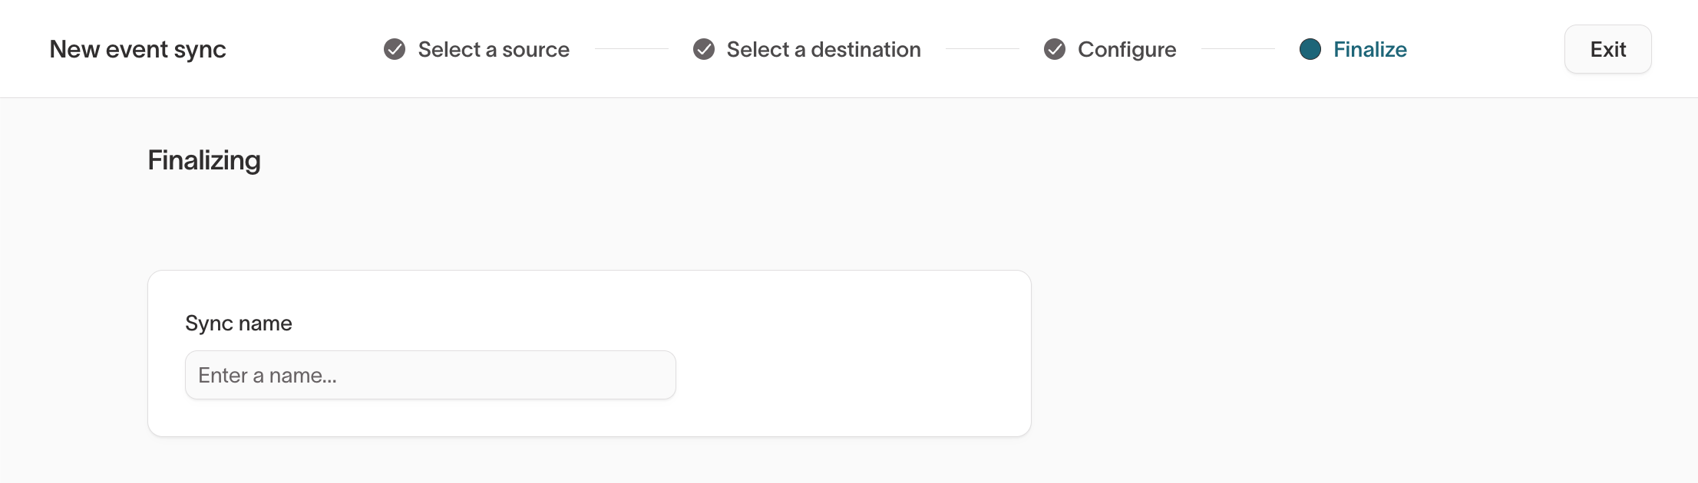Return to the Select a destination step
The width and height of the screenshot is (1698, 483).
pos(824,49)
